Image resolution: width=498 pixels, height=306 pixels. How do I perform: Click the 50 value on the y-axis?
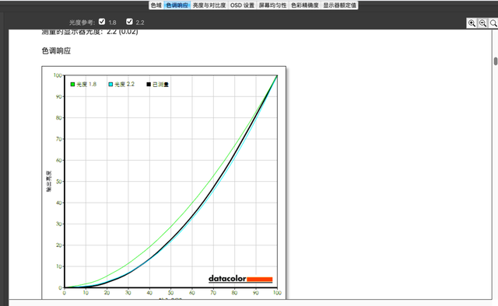(x=59, y=182)
